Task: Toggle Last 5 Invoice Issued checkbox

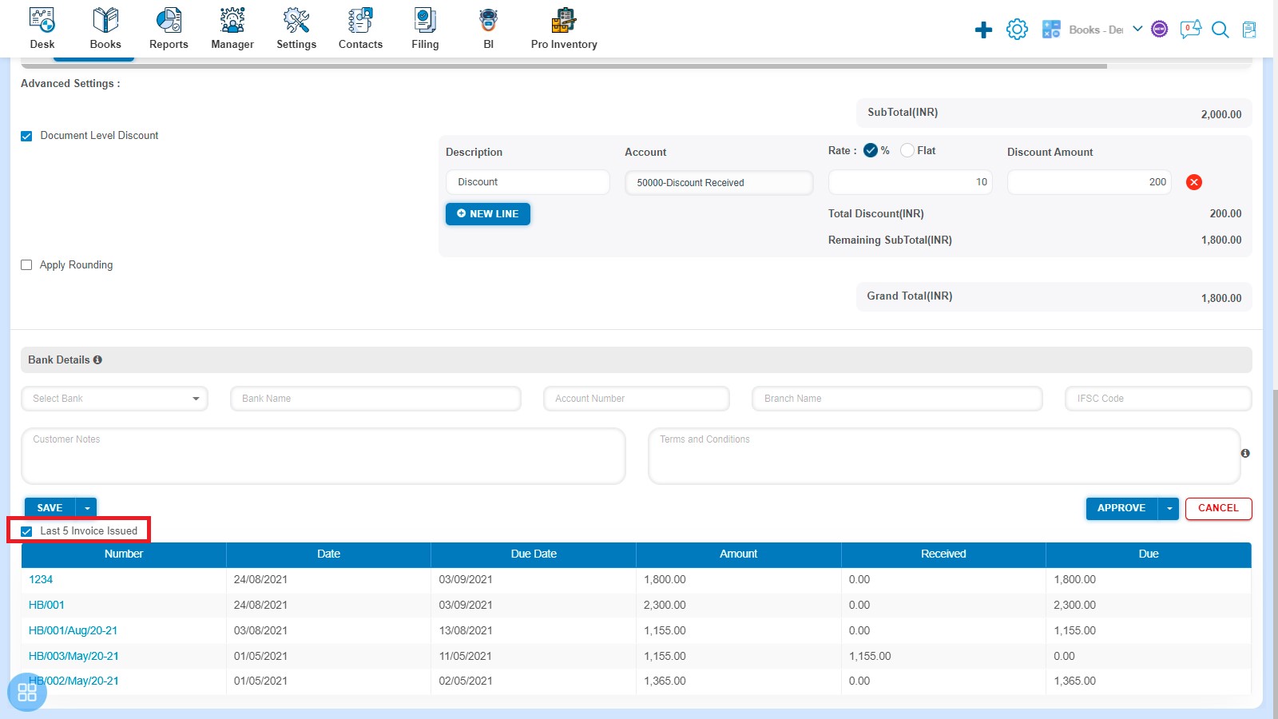Action: click(x=26, y=531)
